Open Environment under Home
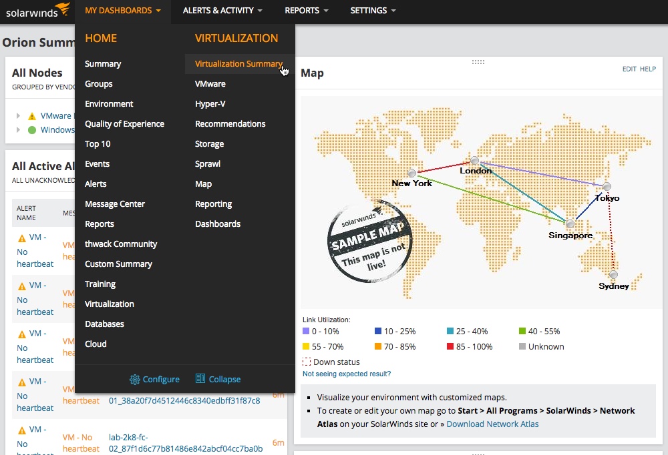The width and height of the screenshot is (668, 455). (x=109, y=104)
